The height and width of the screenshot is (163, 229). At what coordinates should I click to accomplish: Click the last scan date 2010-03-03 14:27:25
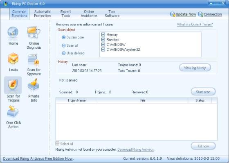[x=87, y=71]
